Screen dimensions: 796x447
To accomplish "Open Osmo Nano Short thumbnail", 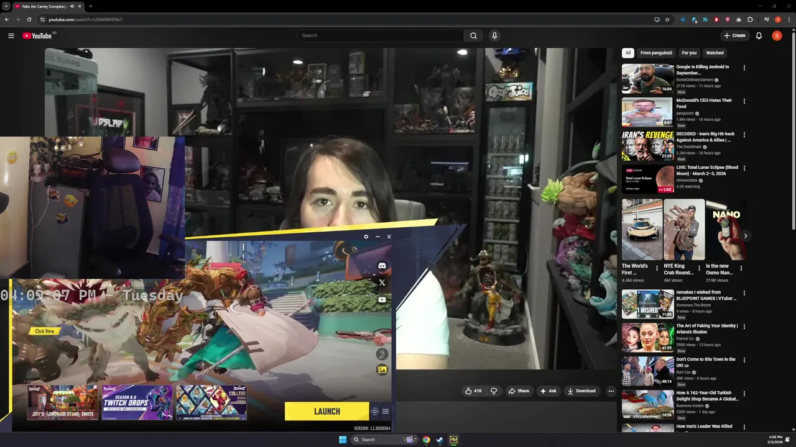I will click(726, 229).
